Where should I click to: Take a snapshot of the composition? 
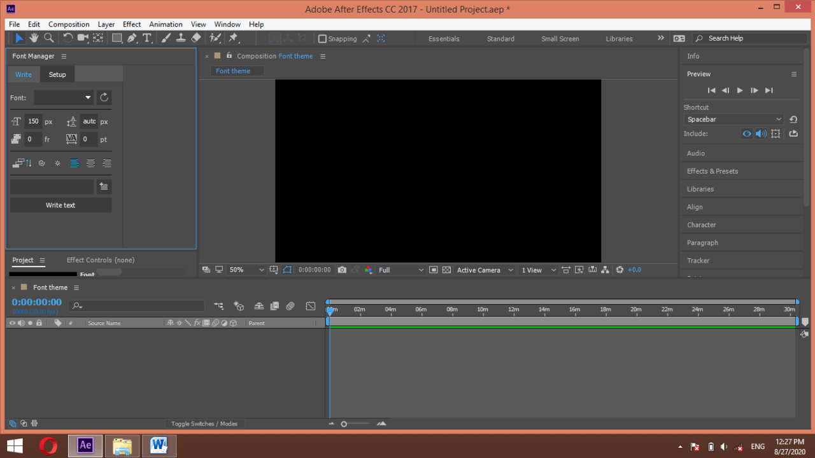tap(342, 270)
